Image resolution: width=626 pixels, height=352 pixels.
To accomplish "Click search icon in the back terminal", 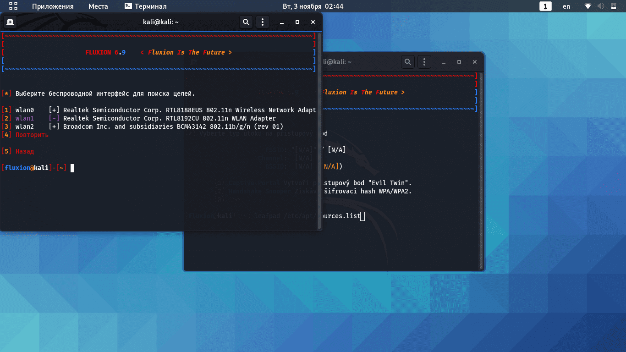I will click(408, 61).
